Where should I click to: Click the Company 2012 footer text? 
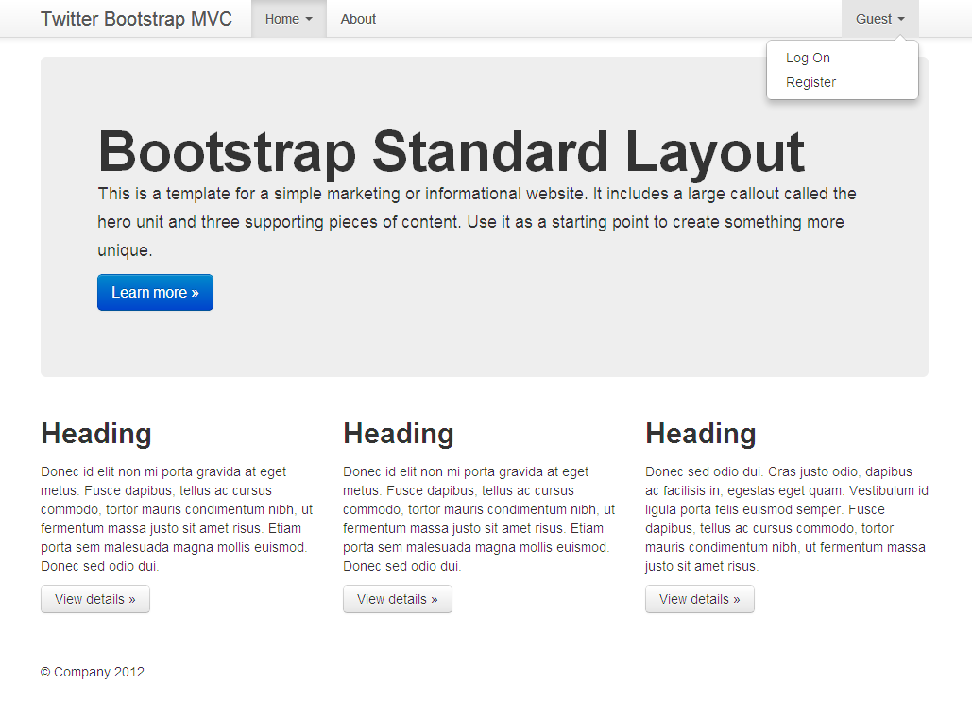point(92,672)
